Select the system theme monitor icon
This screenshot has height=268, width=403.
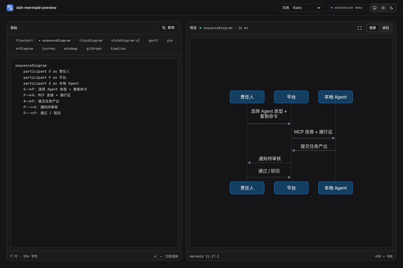coord(375,8)
